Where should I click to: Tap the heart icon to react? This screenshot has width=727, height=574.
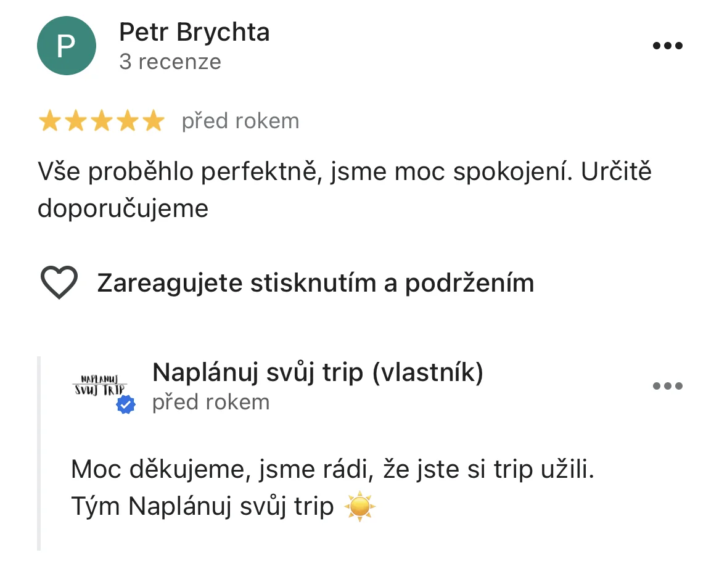[x=59, y=283]
